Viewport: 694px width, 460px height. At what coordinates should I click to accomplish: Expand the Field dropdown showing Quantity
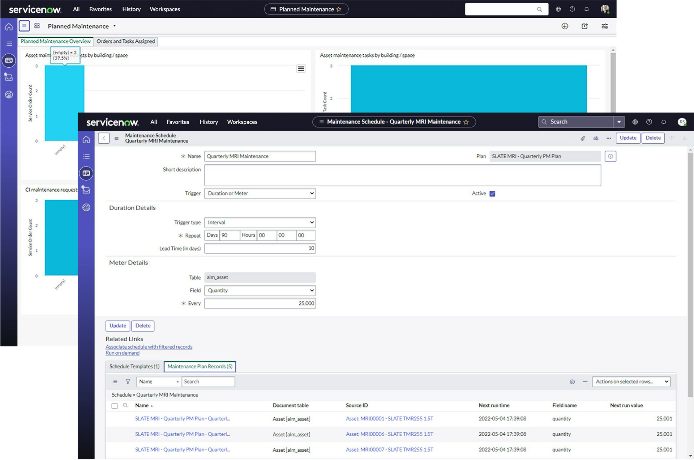[x=260, y=290]
